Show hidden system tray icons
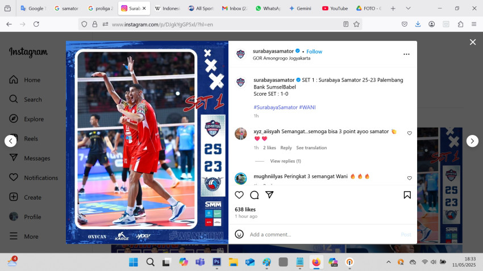 coord(389,262)
